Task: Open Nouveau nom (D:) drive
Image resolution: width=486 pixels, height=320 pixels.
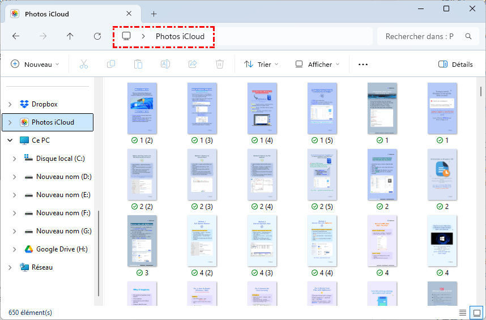Action: pyautogui.click(x=64, y=177)
